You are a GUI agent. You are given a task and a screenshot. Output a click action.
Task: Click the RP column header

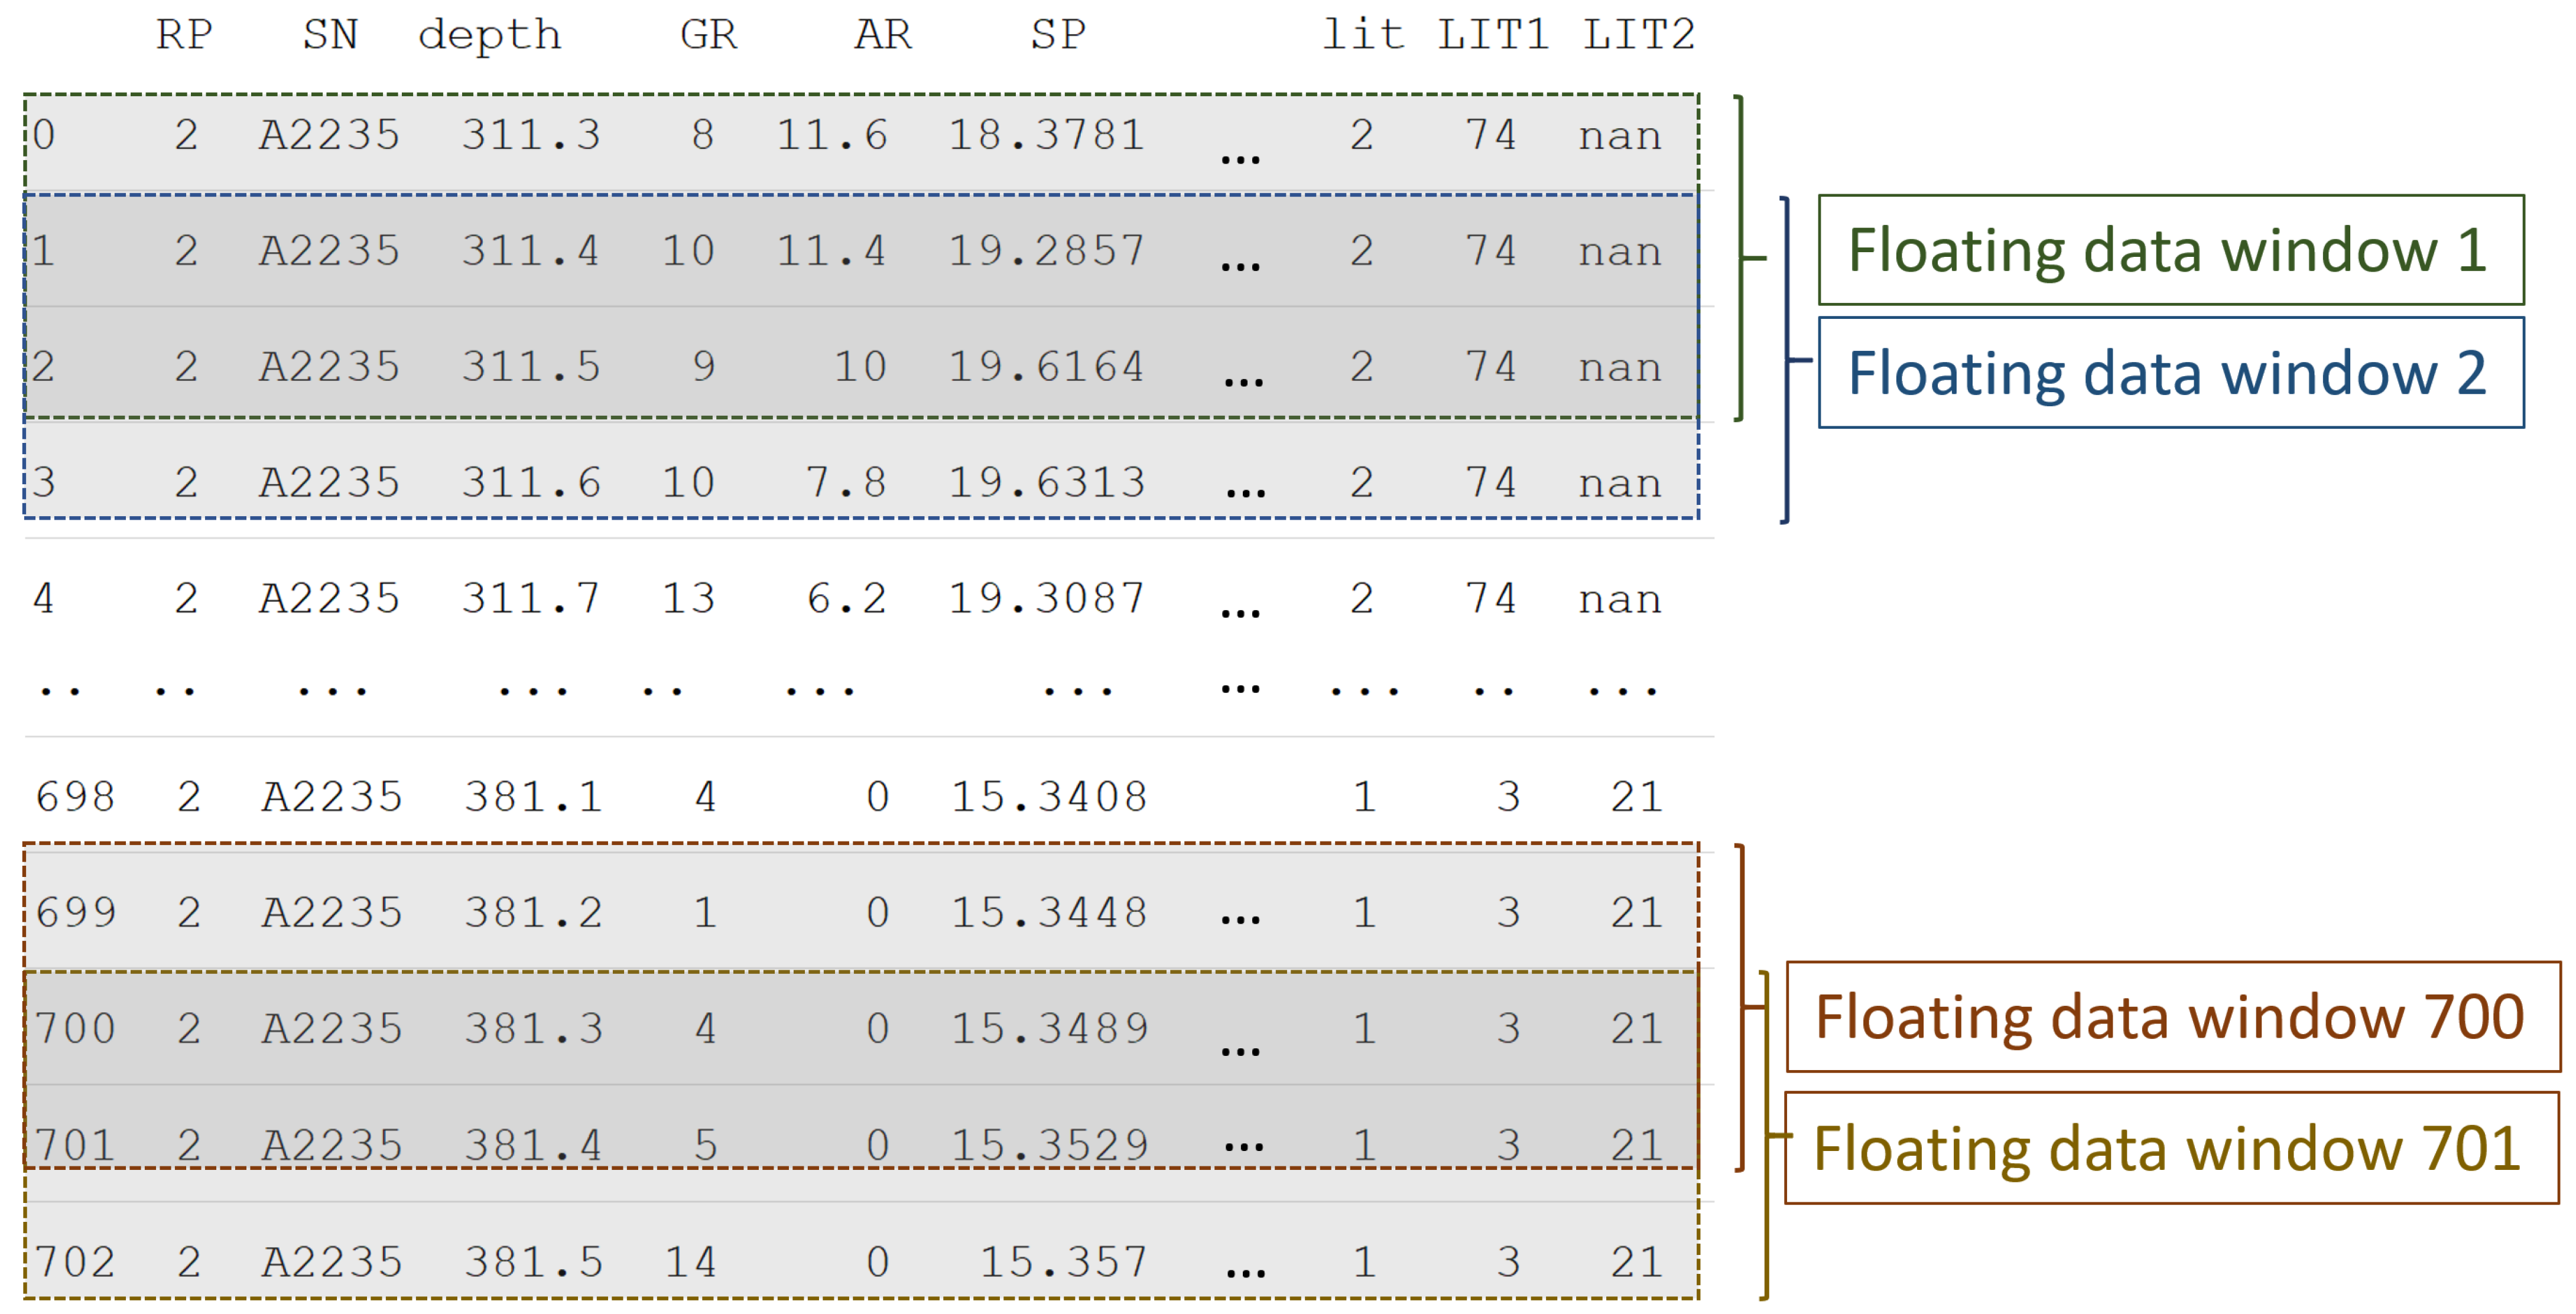(x=184, y=35)
